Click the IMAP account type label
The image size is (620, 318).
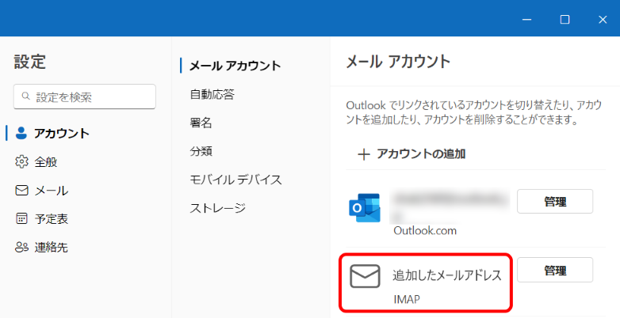[407, 300]
